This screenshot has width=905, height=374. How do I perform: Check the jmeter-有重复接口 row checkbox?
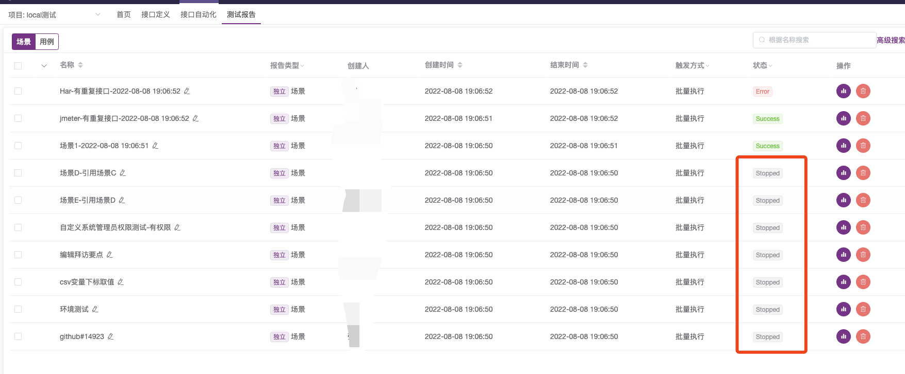coord(18,118)
